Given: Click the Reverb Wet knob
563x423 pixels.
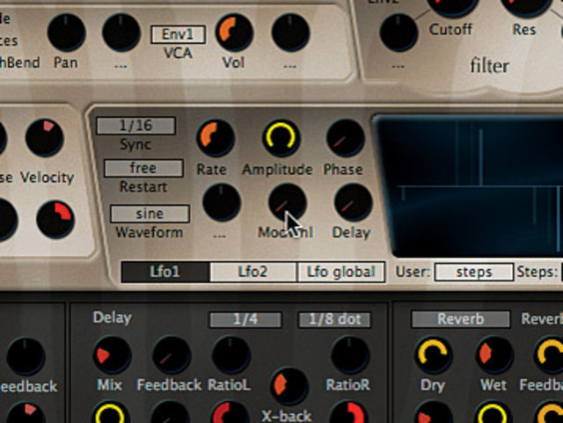Looking at the screenshot, I should tap(494, 355).
